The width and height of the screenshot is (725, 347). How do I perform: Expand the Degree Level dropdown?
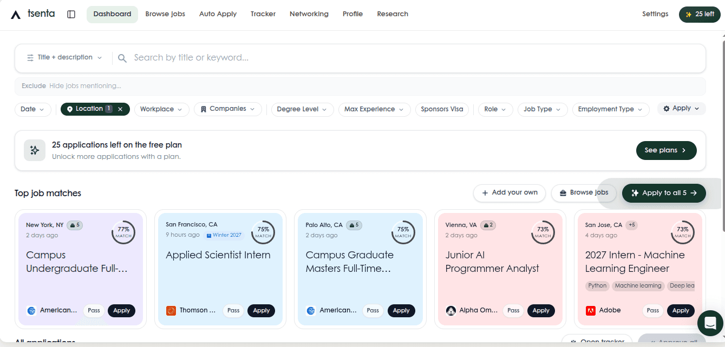302,109
